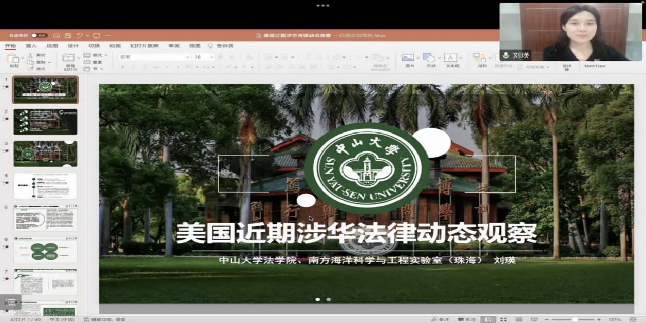Viewport: 646px width, 323px height.
Task: Switch to Normal view icon
Action: (x=488, y=319)
